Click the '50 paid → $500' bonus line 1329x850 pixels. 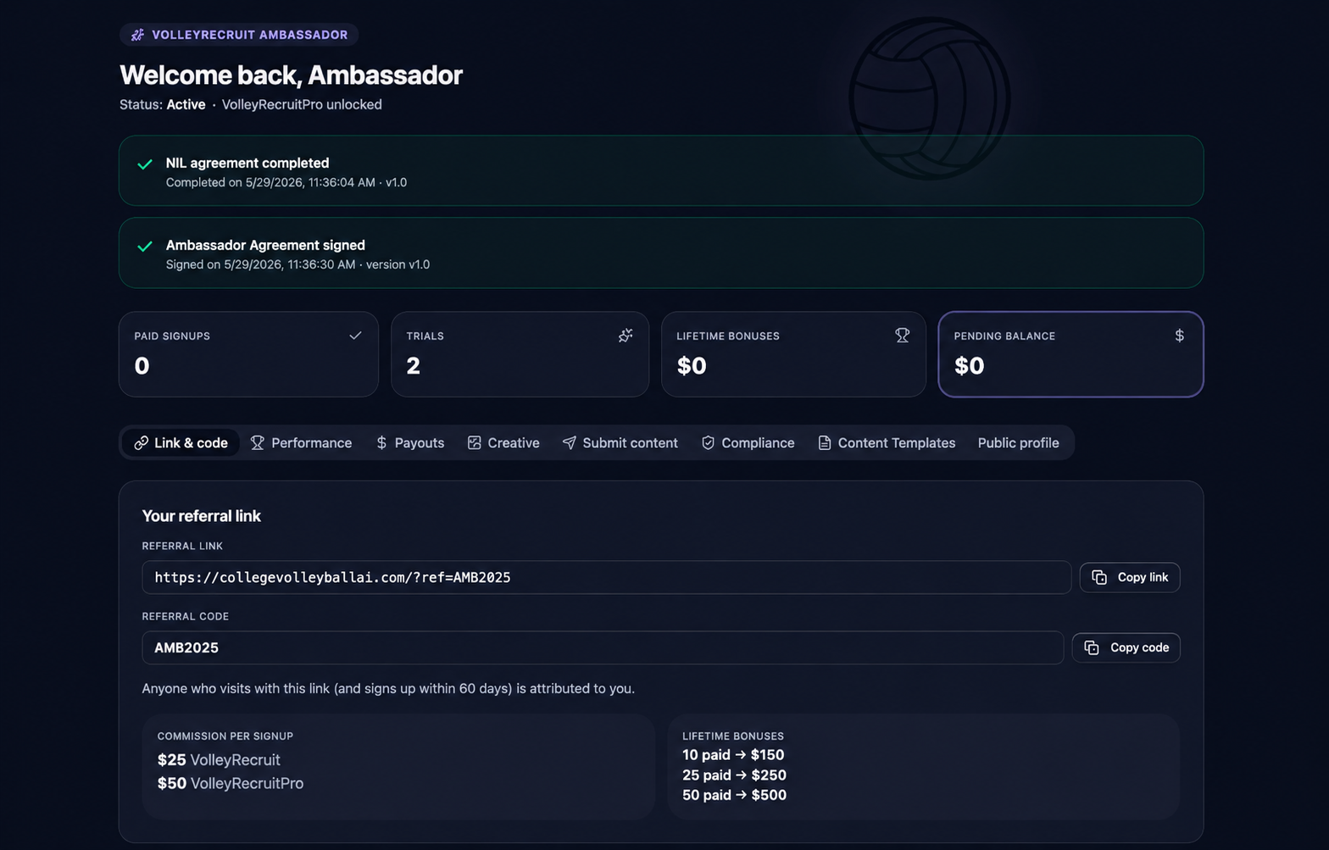pyautogui.click(x=734, y=795)
